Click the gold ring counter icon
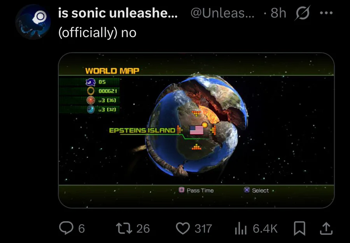350x243 pixels. (91, 91)
